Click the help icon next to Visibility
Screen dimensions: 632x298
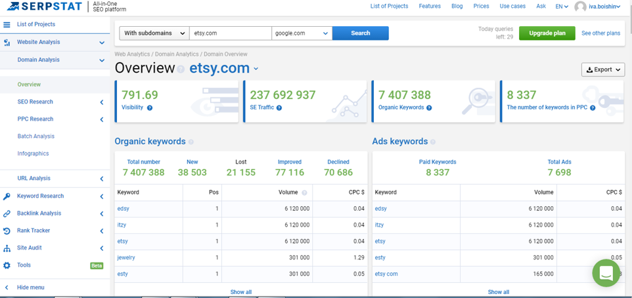(x=150, y=107)
